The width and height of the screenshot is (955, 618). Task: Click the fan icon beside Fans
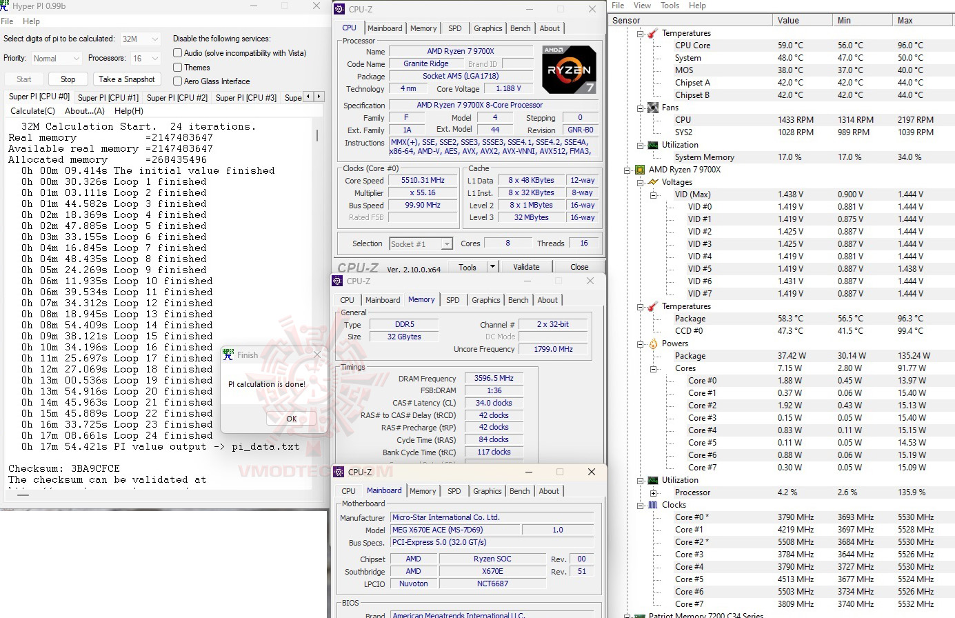point(652,108)
